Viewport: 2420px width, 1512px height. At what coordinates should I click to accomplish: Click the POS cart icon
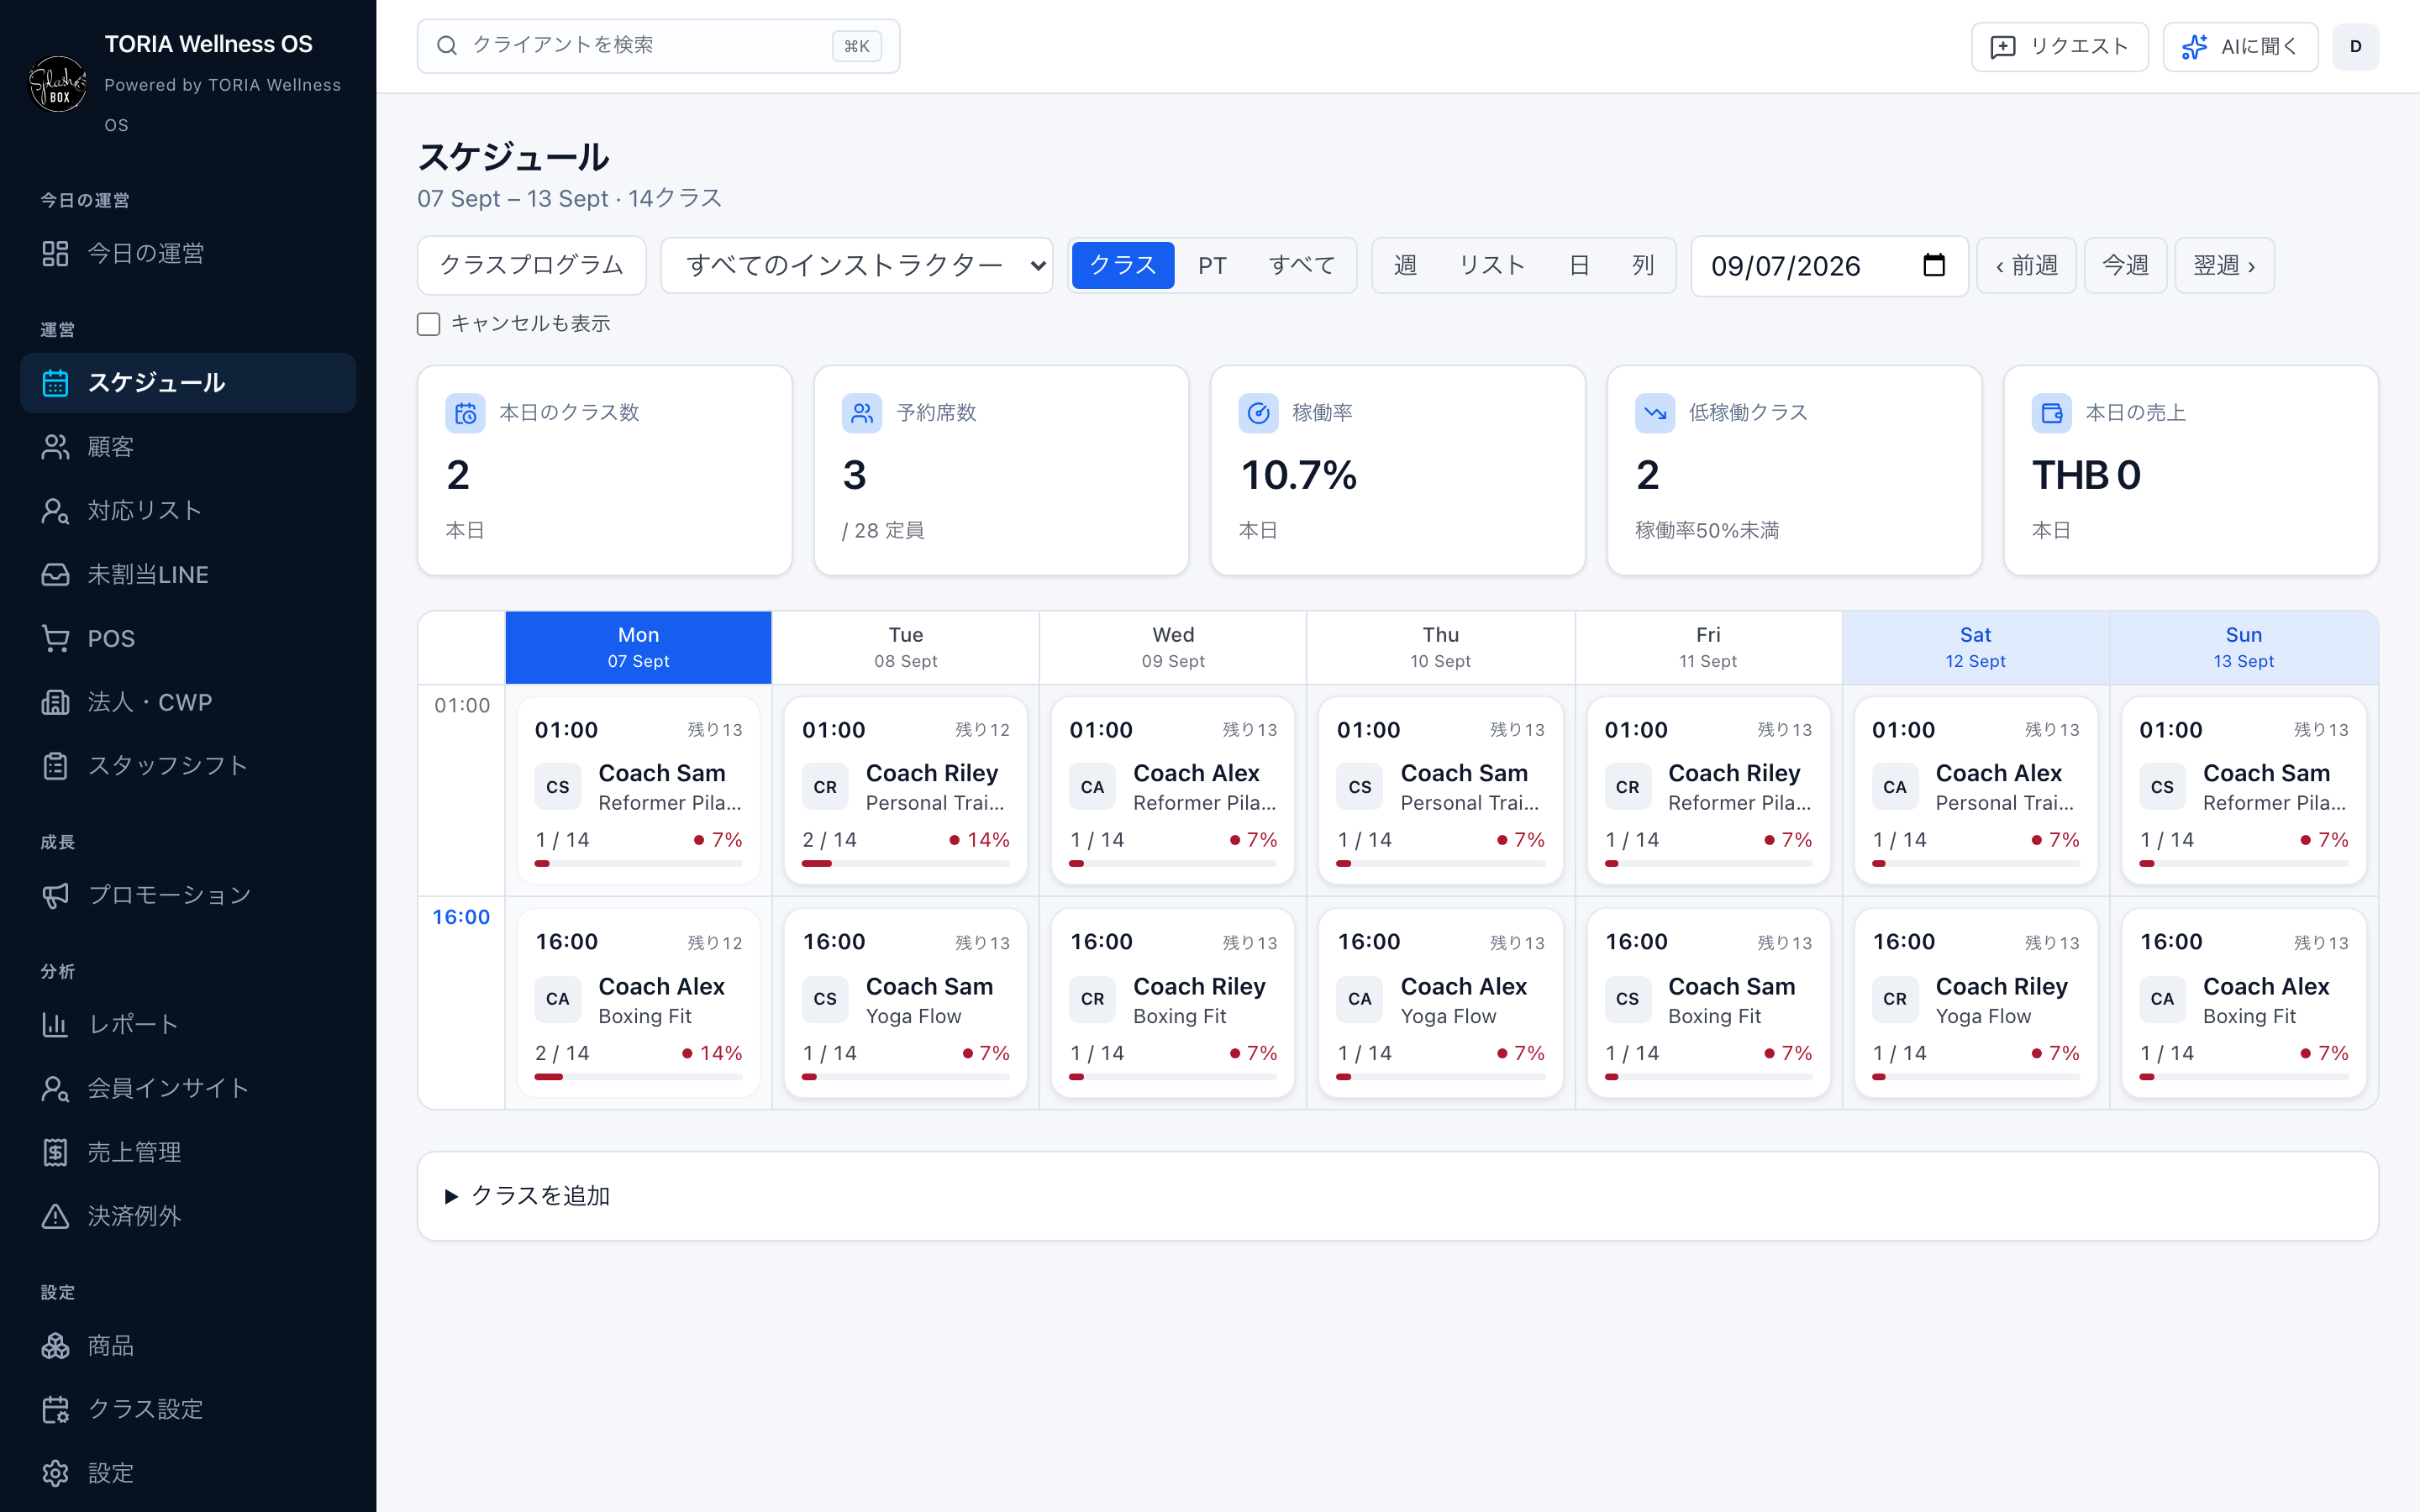[55, 638]
